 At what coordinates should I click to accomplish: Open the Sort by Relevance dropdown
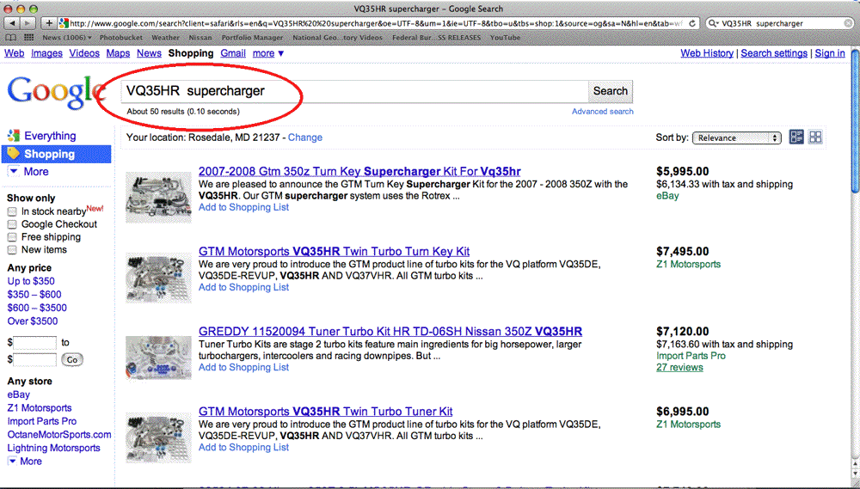(737, 138)
